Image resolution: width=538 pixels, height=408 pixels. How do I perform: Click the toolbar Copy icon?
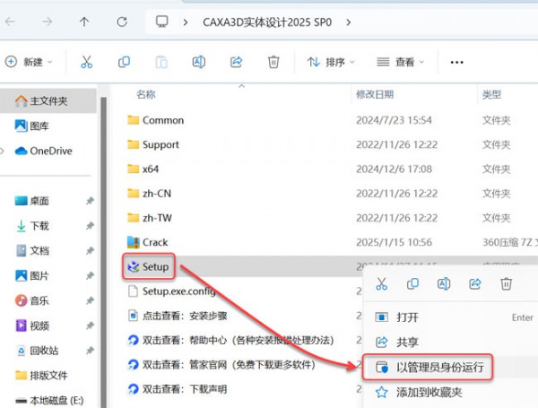coord(124,62)
